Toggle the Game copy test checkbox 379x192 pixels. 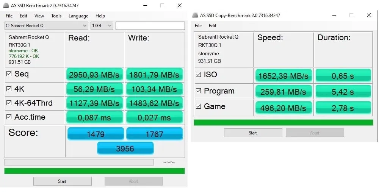[199, 106]
